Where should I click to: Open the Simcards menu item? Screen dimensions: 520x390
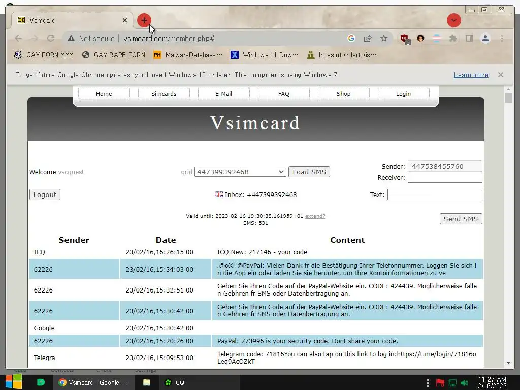pyautogui.click(x=164, y=94)
